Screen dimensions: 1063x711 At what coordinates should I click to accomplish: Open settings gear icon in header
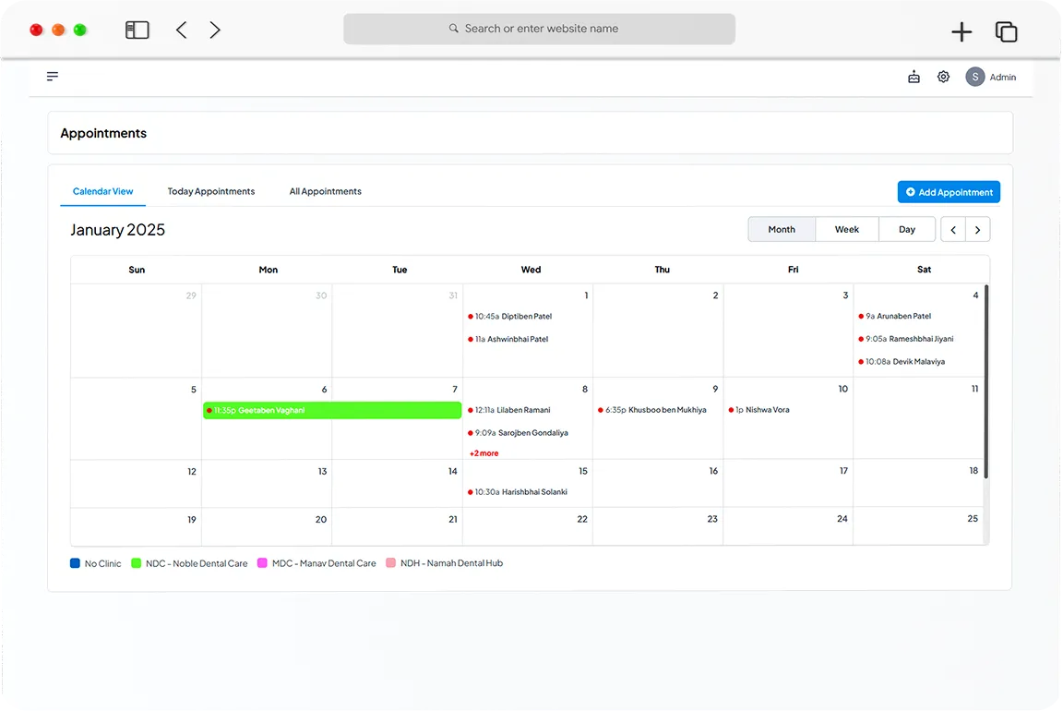(943, 77)
